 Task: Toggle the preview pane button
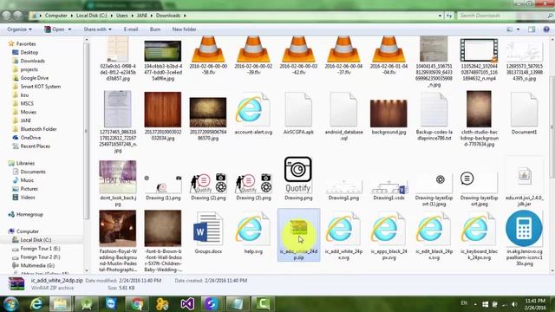532,29
